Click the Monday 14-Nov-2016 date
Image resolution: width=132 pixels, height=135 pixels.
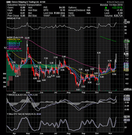(x=111, y=5)
